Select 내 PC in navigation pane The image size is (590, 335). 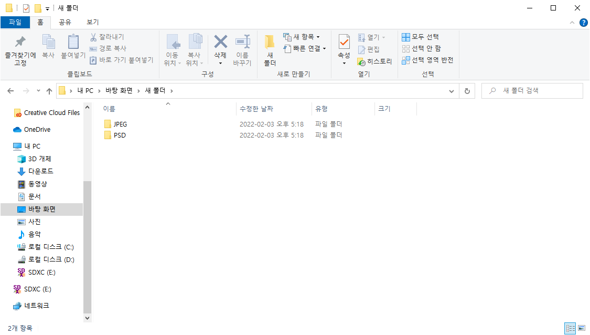pyautogui.click(x=26, y=146)
